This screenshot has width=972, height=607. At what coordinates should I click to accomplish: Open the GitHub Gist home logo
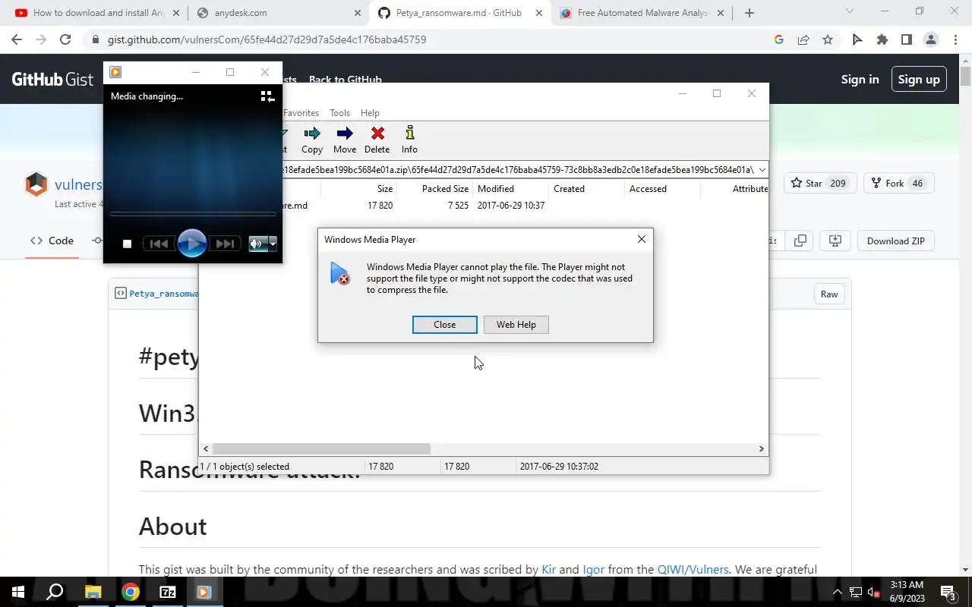pos(52,79)
